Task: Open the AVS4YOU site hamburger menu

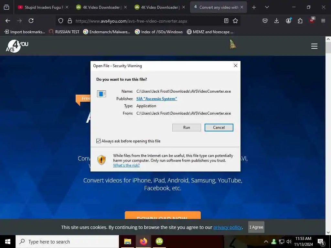Action: (314, 46)
